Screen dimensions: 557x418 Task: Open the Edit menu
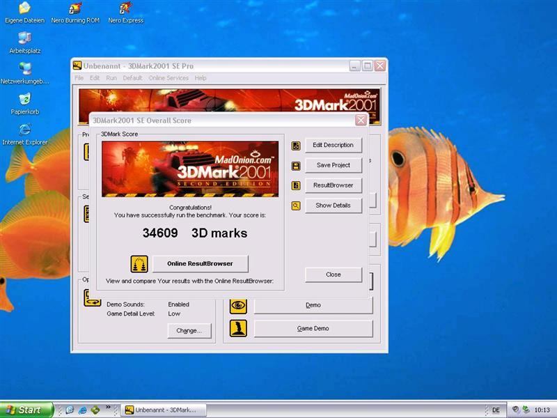(x=95, y=78)
